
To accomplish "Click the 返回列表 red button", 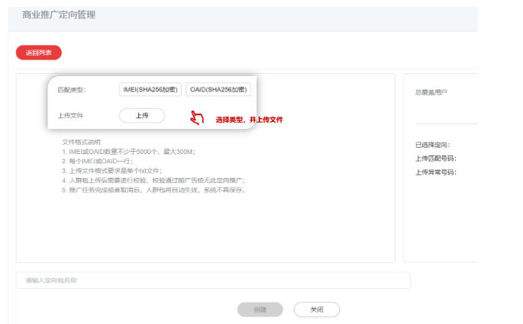I will click(39, 53).
